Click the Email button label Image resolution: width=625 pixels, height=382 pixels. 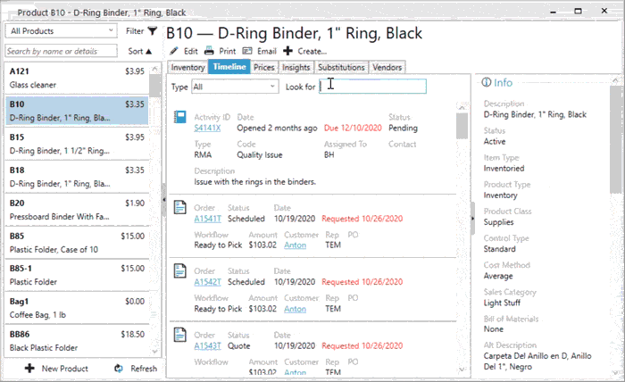click(267, 51)
